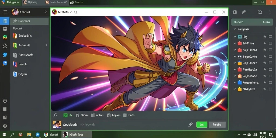Viewport: 276px width, 138px height.
Task: Collapse the Padjane section chevron
Action: coord(235,29)
